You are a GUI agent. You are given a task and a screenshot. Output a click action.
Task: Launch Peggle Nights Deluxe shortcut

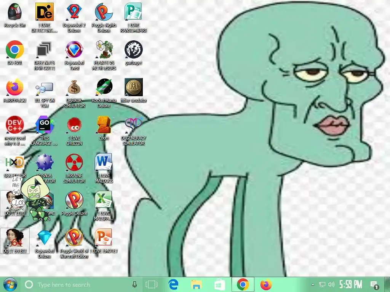104,17
